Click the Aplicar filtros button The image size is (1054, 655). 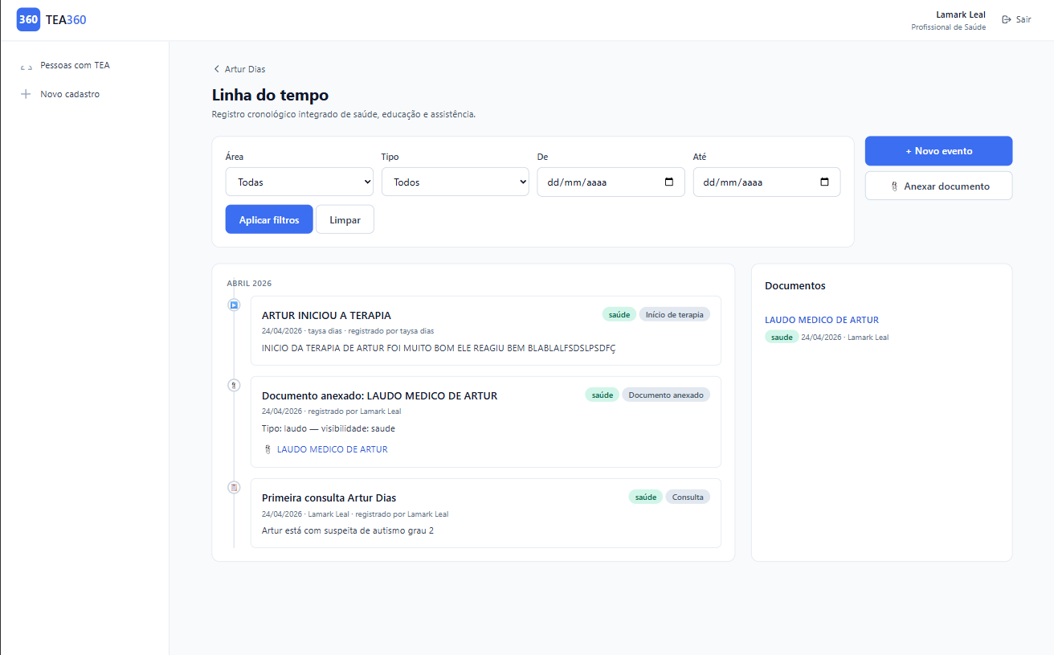click(269, 219)
